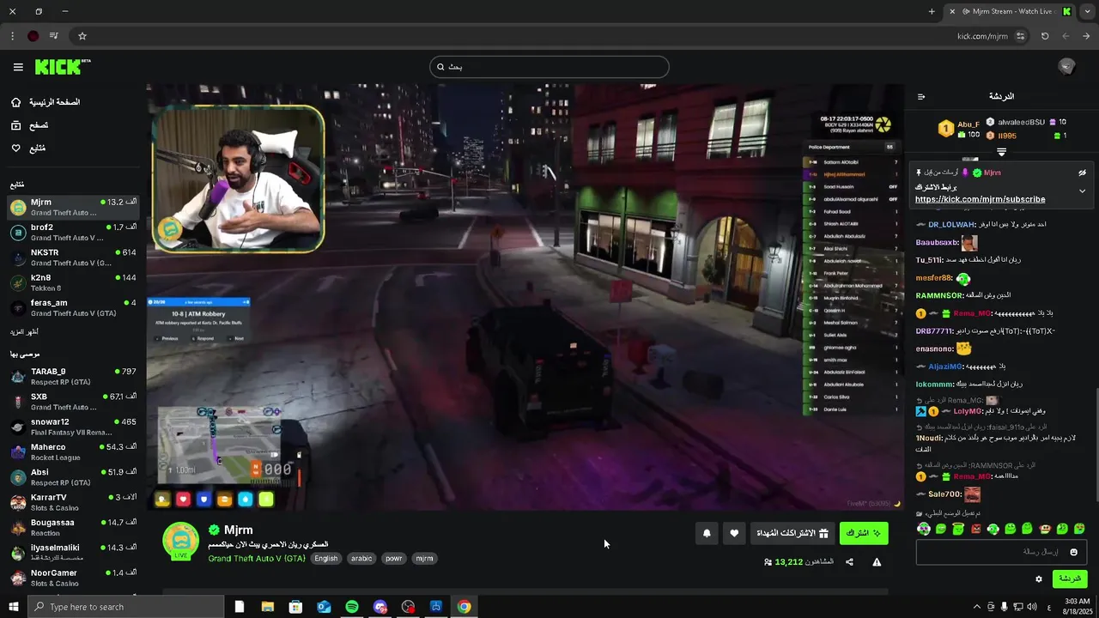
Task: Click the stream video player
Action: coord(525,297)
